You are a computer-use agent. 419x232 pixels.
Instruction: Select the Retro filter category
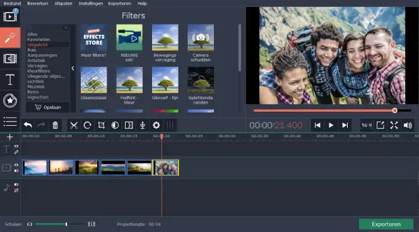click(33, 92)
